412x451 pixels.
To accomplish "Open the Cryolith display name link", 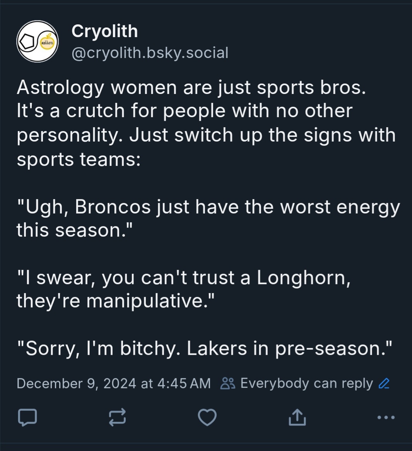I will tap(105, 31).
